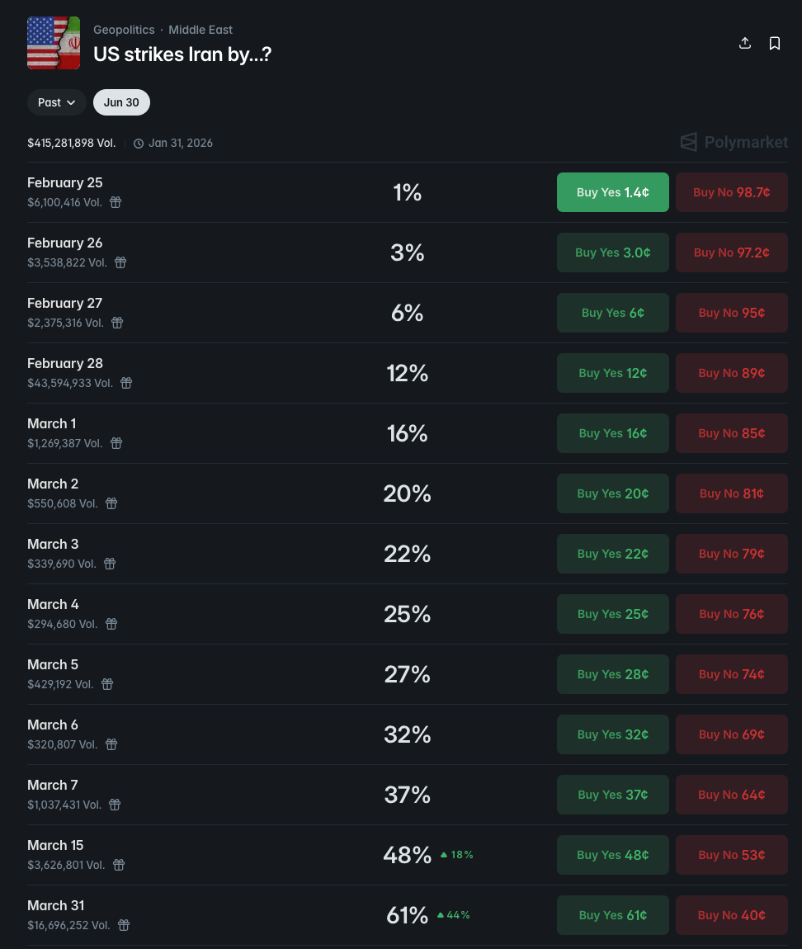Open the Past dropdown

[x=56, y=102]
